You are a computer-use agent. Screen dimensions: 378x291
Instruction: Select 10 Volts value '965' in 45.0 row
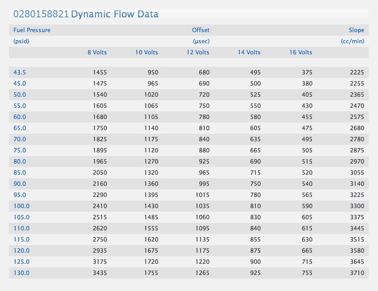coord(153,83)
